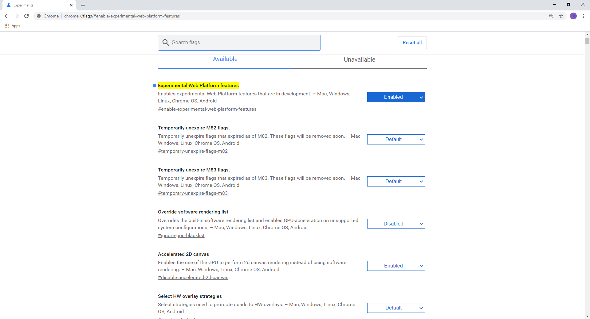This screenshot has width=590, height=319.
Task: Follow the #enable-experimental-web-platform-features link
Action: (207, 109)
